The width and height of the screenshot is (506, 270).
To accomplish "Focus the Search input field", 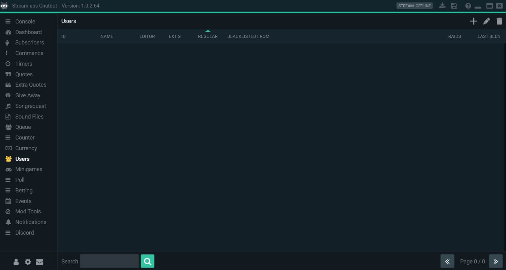I will pyautogui.click(x=109, y=261).
